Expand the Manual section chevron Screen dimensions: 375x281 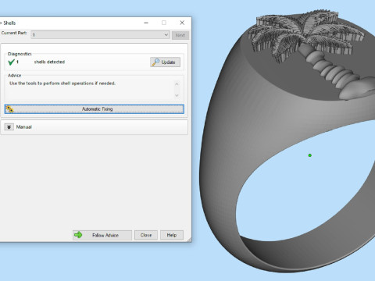(9, 127)
